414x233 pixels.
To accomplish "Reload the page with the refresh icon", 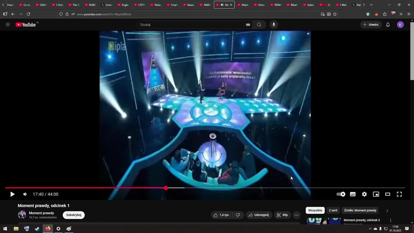I will (28, 14).
